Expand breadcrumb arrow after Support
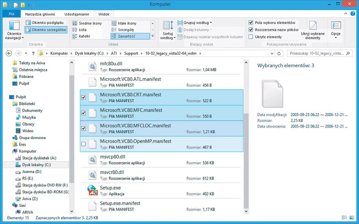The height and width of the screenshot is (224, 359). pos(142,53)
